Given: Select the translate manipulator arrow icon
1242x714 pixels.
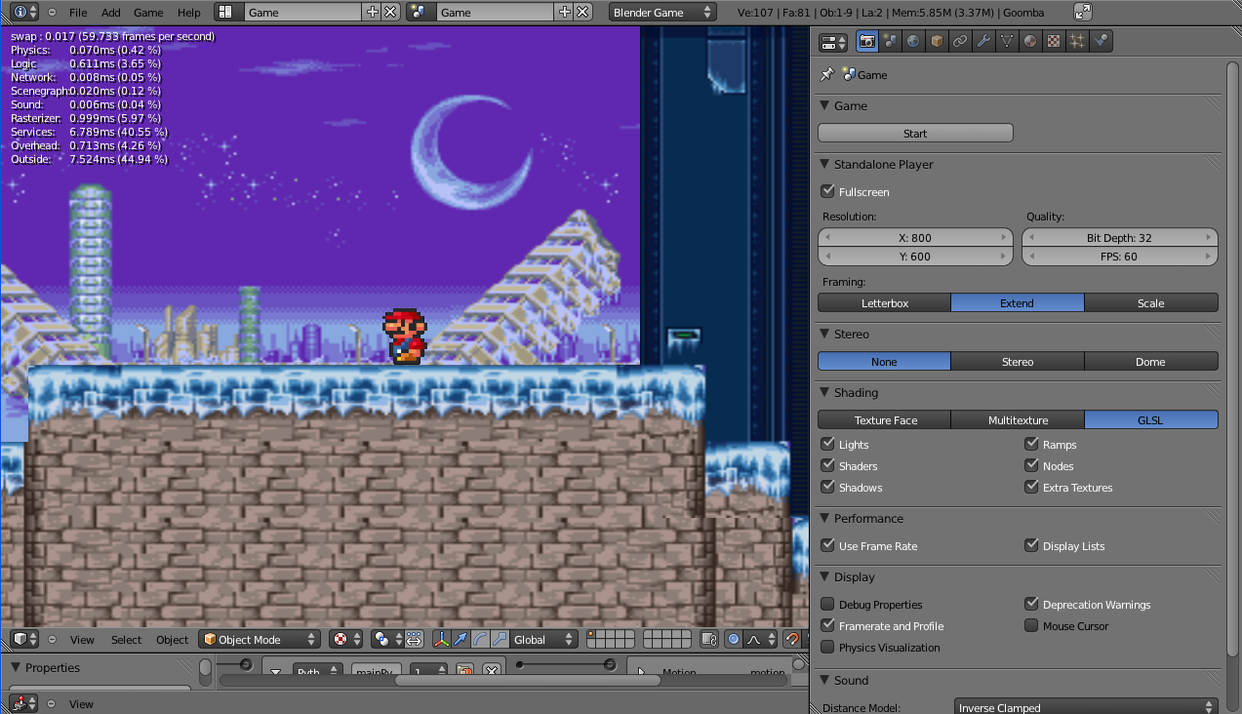Looking at the screenshot, I should point(461,639).
